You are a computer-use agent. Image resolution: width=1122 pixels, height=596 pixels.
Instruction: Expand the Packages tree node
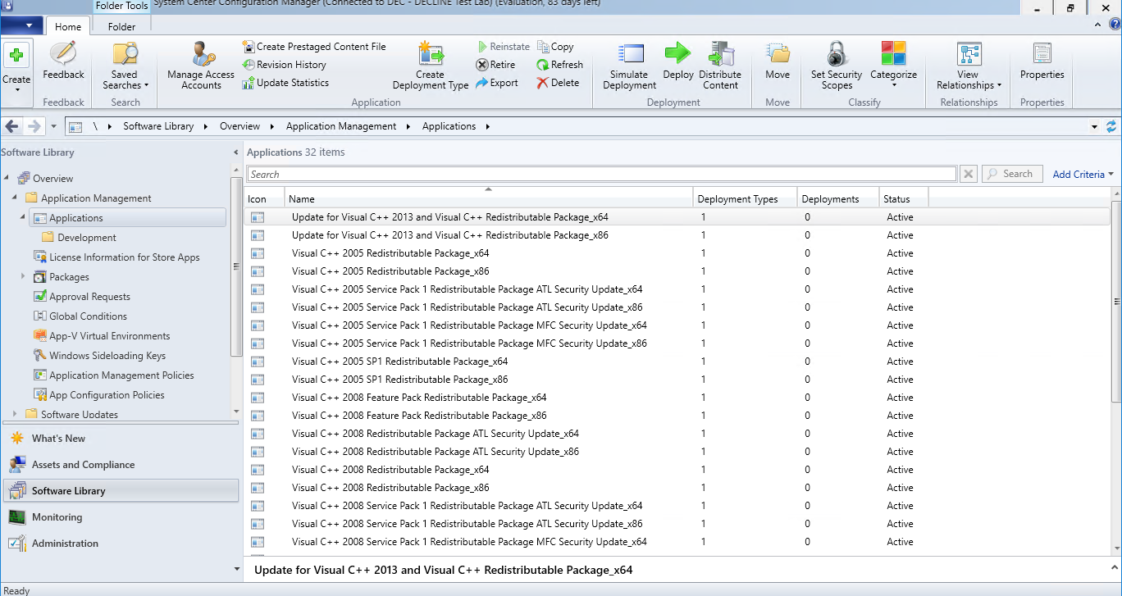(x=23, y=276)
